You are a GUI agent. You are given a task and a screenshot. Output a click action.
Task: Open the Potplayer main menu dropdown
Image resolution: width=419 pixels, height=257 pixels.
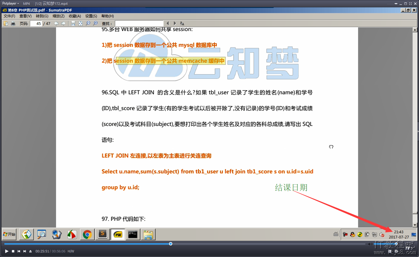coord(11,3)
